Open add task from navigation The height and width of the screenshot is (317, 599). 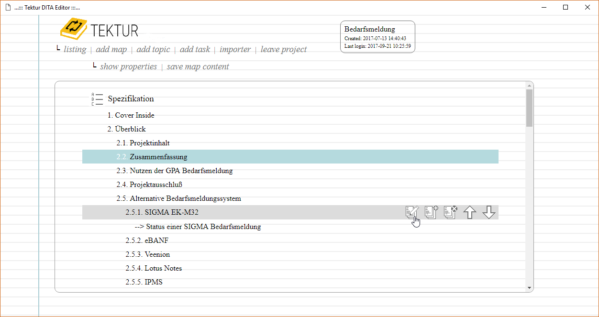click(195, 49)
